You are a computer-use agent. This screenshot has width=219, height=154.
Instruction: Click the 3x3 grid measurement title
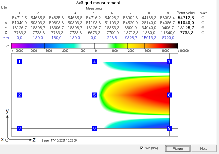98,3
